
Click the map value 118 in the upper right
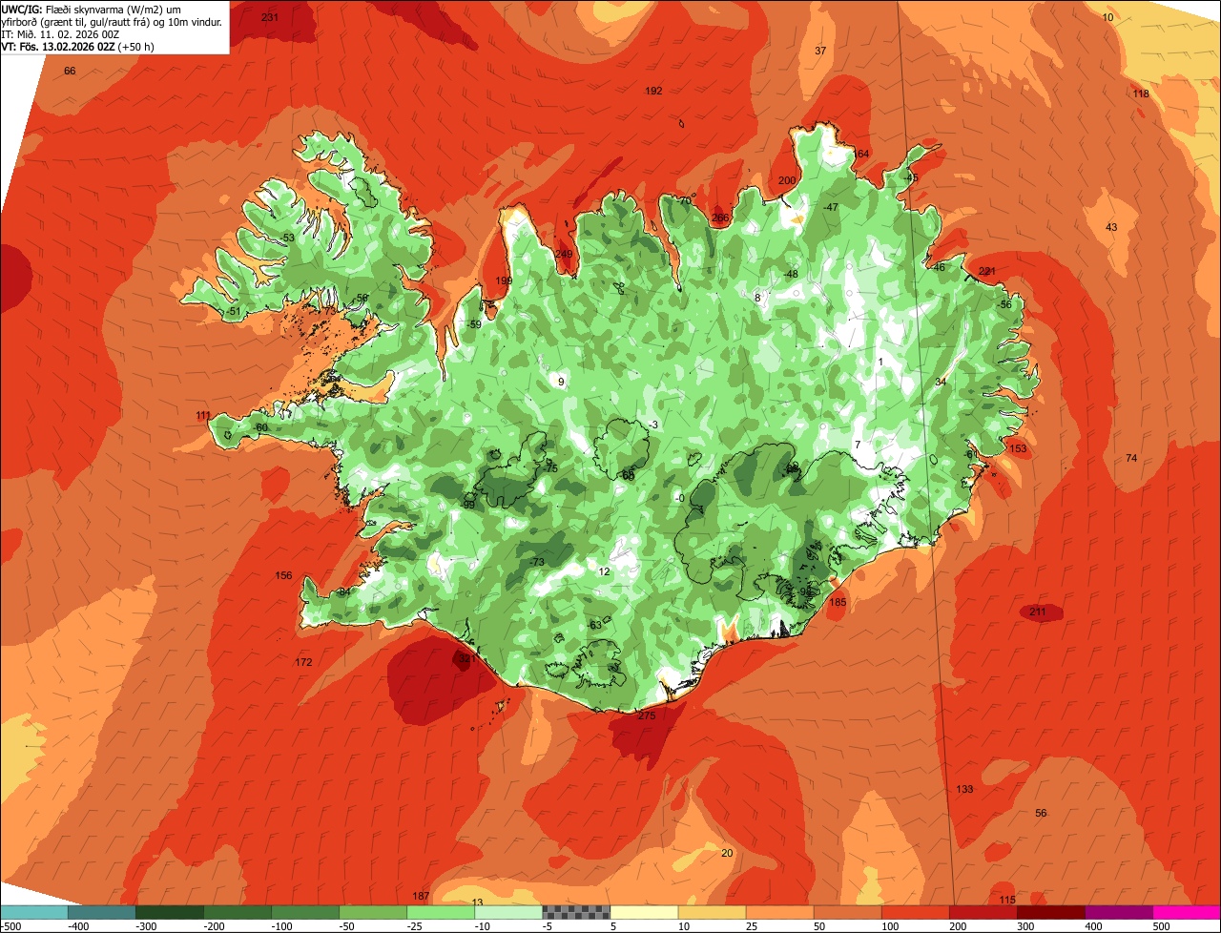pos(1141,93)
